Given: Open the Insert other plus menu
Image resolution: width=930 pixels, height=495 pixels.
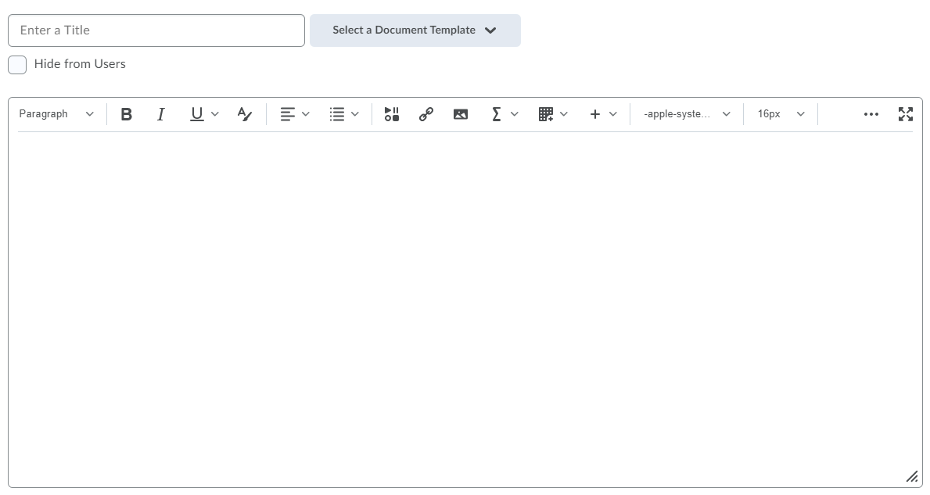Looking at the screenshot, I should [x=603, y=114].
